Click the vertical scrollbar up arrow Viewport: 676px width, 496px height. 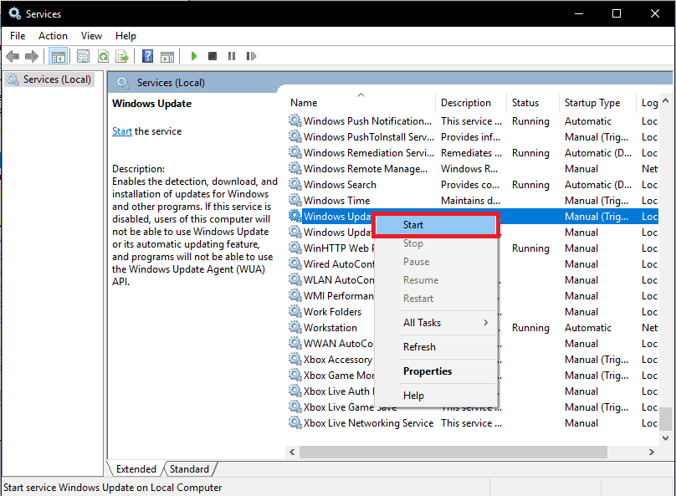click(666, 101)
